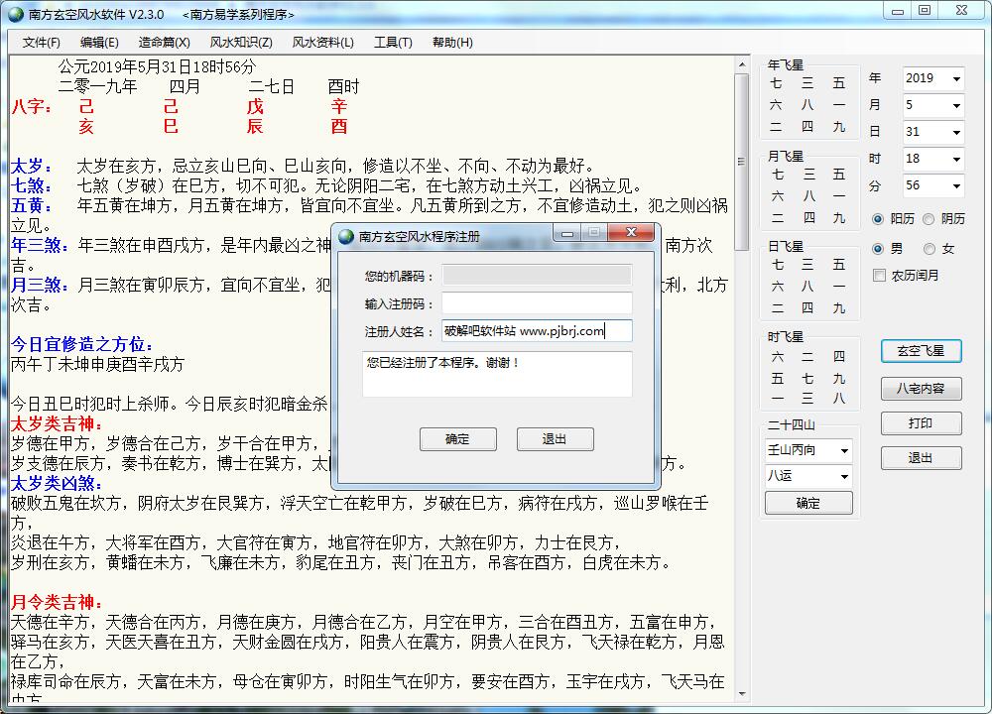Open the 月 dropdown showing 5
992x714 pixels.
click(956, 106)
